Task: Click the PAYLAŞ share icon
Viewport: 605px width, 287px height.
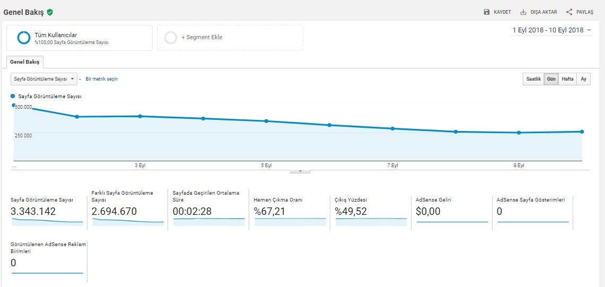Action: coord(569,12)
